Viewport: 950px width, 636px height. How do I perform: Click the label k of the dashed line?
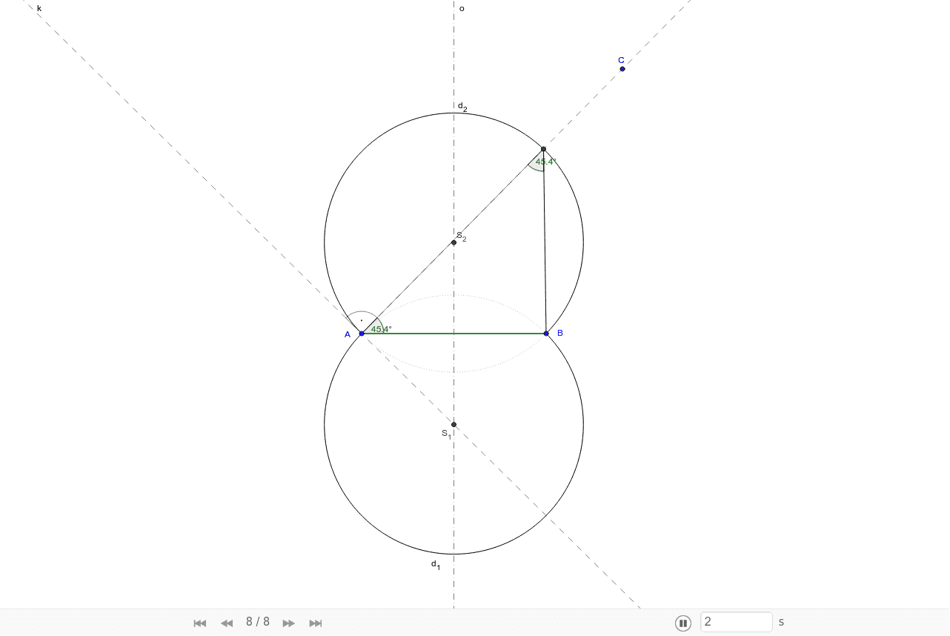[39, 8]
